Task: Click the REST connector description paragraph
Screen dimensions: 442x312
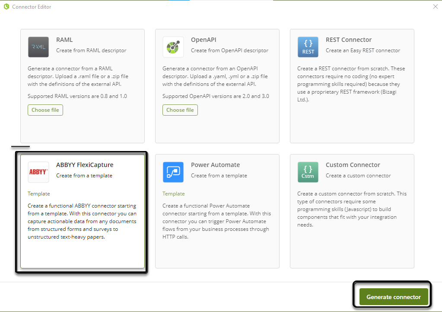Action: tap(351, 84)
